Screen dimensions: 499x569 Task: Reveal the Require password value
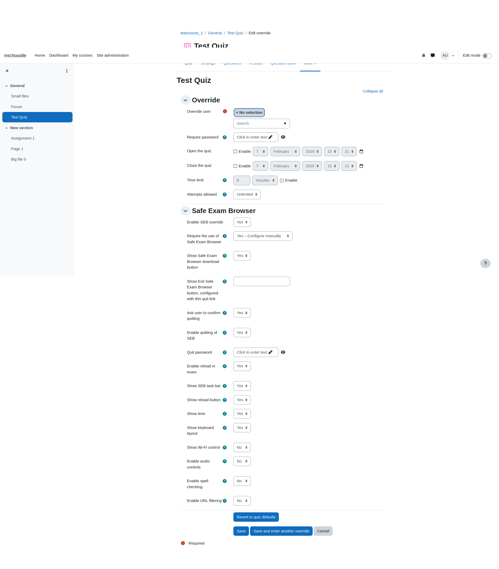click(283, 137)
